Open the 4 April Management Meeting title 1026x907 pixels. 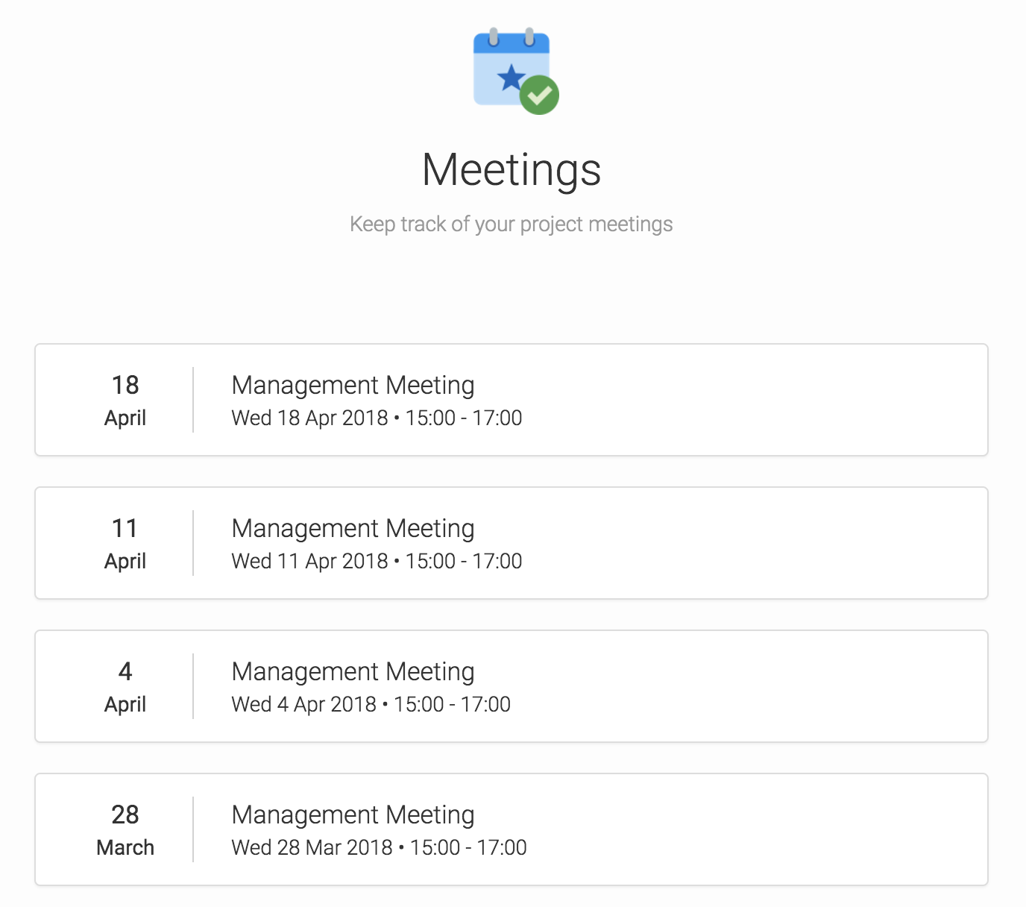coord(353,671)
